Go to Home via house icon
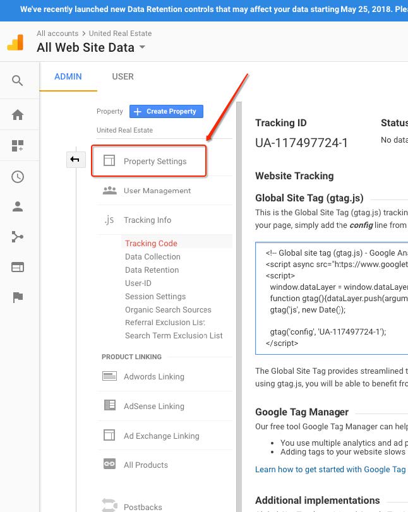Viewport: 408px width, 512px height. (x=18, y=115)
